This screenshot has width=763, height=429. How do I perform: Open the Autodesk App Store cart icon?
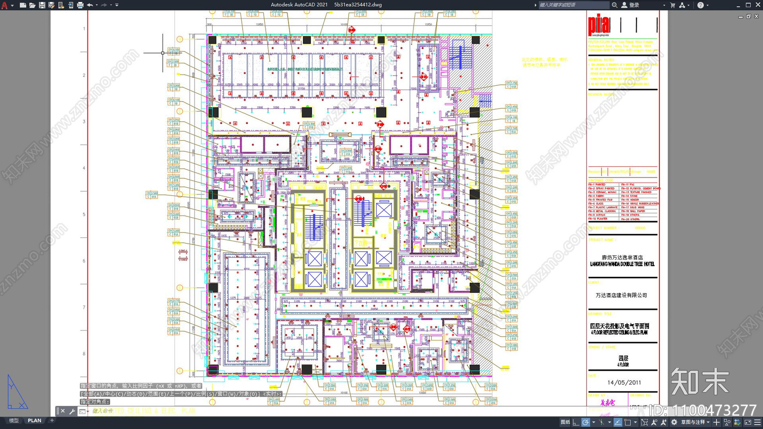click(673, 5)
